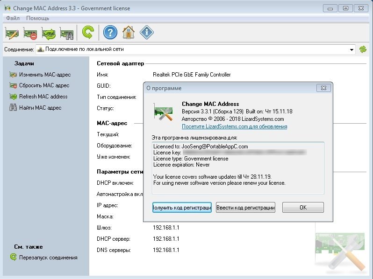373x279 pixels.
Task: Click the DHCP сервер value 192.168.1.1
Action: [x=166, y=238]
